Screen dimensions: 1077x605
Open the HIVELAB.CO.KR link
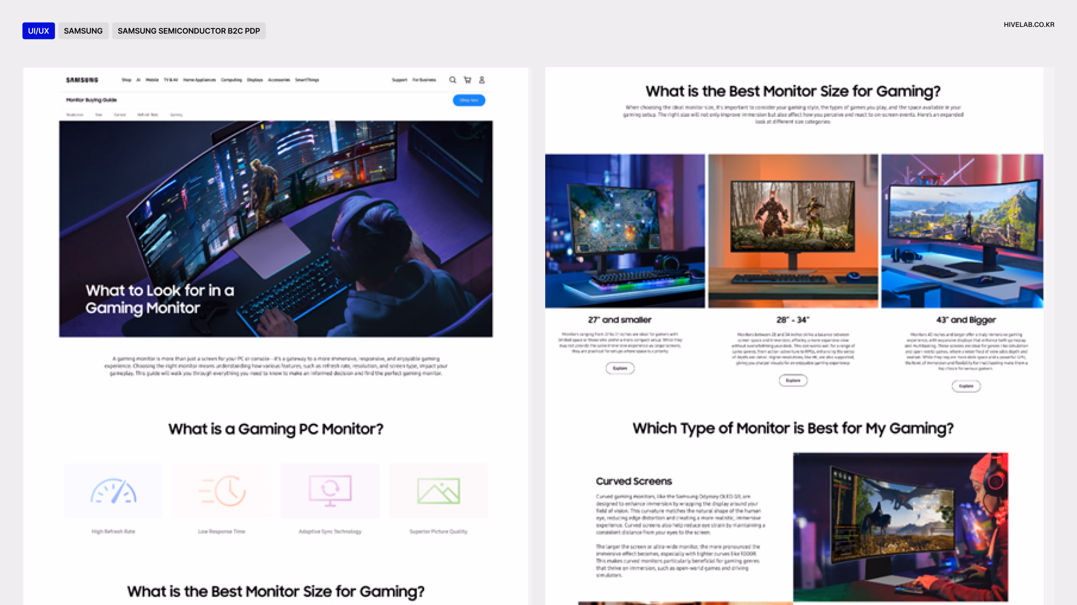[1029, 24]
